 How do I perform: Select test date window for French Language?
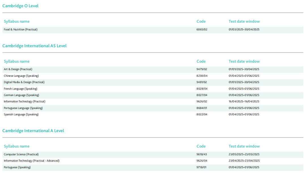(x=244, y=89)
